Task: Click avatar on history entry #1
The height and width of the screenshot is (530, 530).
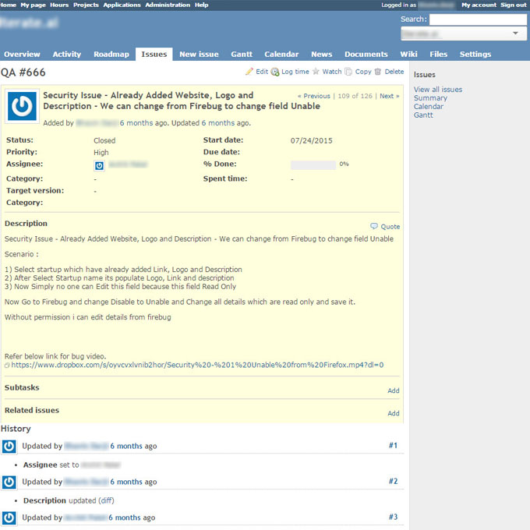Action: 9,446
